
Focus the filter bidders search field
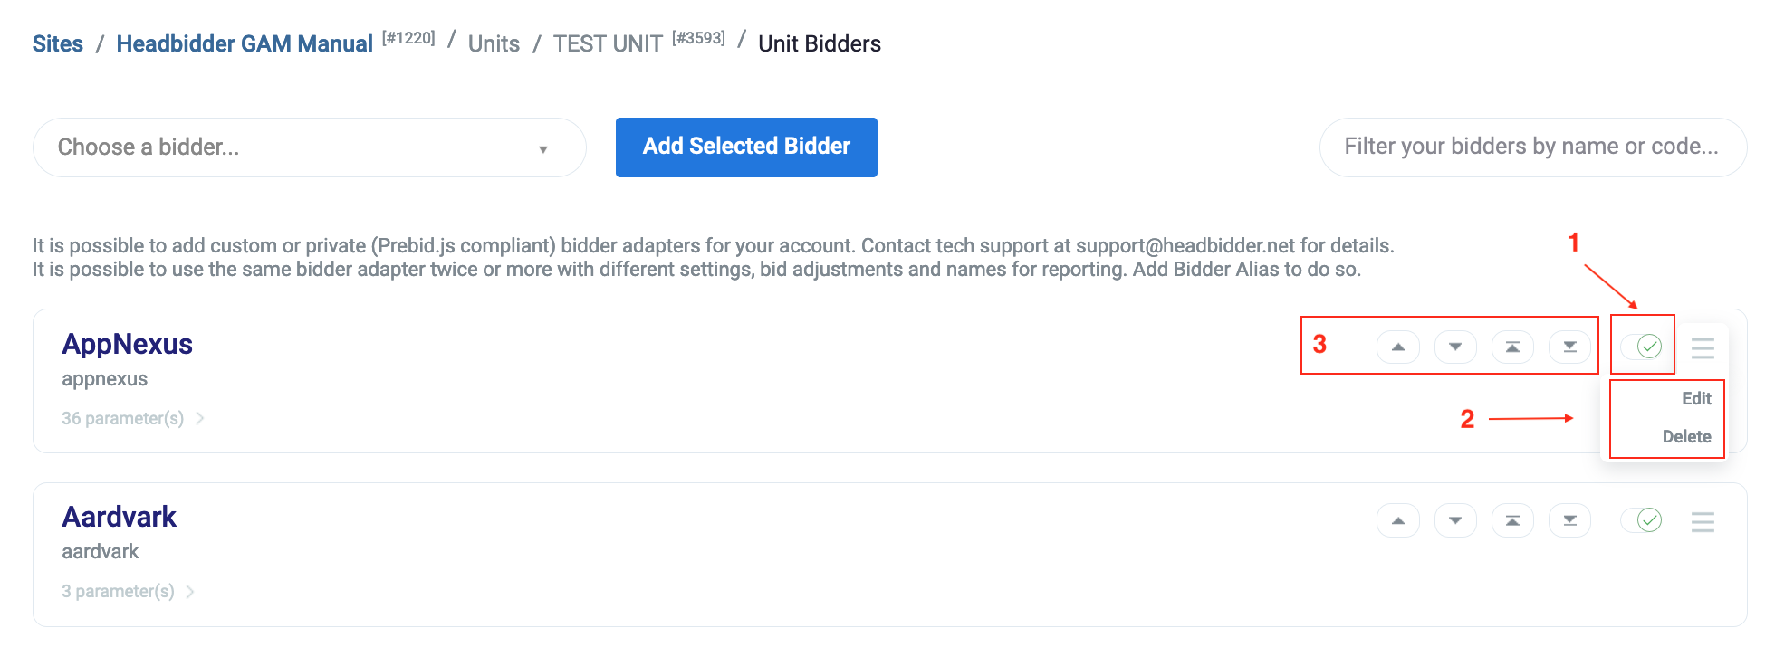tap(1532, 147)
